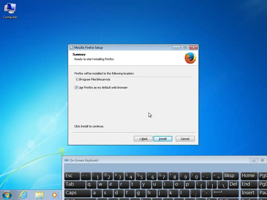The image size is (267, 200).
Task: Tap the End key on-screen
Action: tap(249, 185)
